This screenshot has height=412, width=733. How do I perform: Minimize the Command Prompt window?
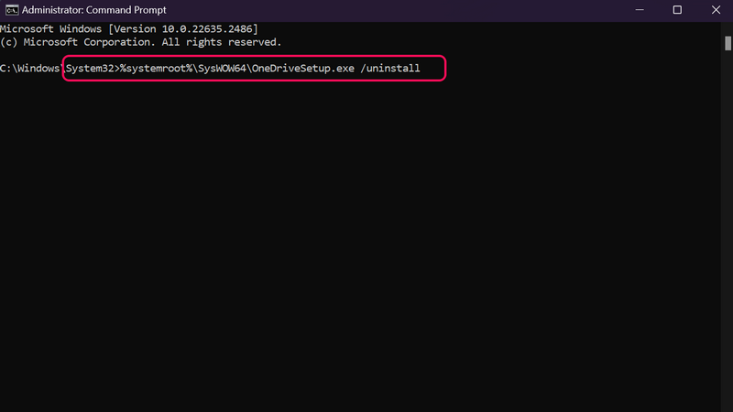point(638,10)
